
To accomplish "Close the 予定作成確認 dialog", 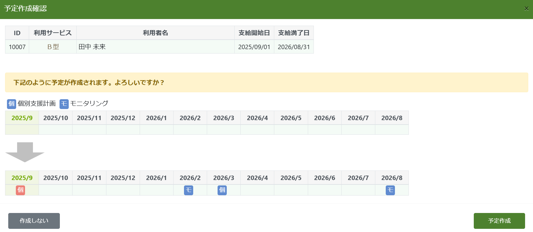I will click(x=526, y=9).
